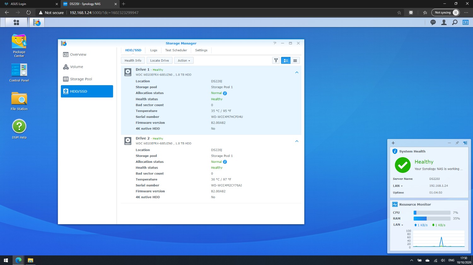Open a new browser tab
Image resolution: width=473 pixels, height=265 pixels.
(124, 4)
